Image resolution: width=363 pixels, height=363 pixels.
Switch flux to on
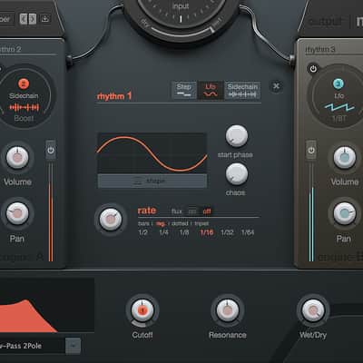pyautogui.click(x=192, y=211)
